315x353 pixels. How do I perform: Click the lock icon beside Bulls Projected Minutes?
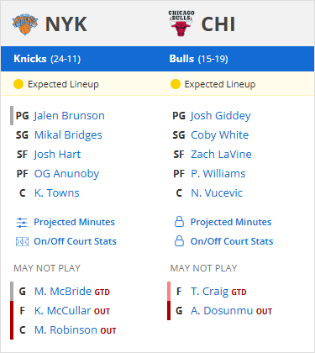(x=179, y=222)
